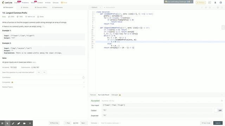The height and width of the screenshot is (126, 225).
Task: Go to the Prev problem
Action: tap(67, 123)
